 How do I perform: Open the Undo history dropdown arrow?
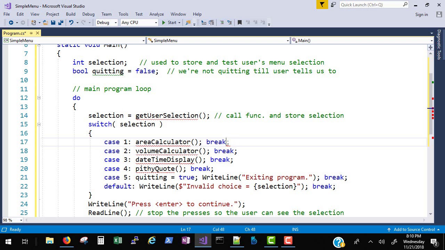77,23
